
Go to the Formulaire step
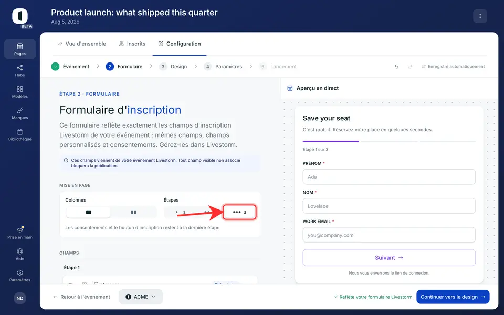coord(124,67)
